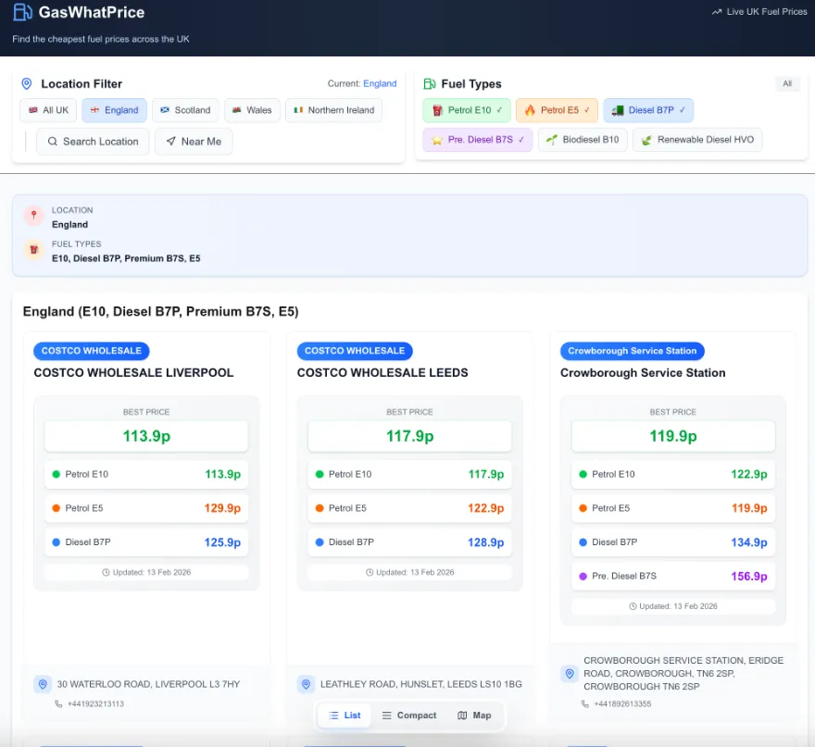Click the Location Filter pin icon
Screen dimensions: 815x747
27,83
